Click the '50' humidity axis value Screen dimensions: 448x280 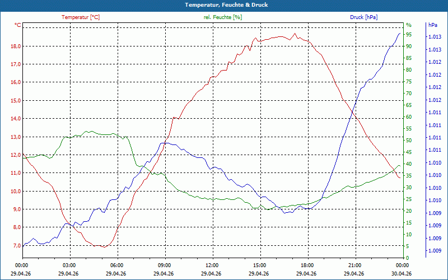click(409, 141)
